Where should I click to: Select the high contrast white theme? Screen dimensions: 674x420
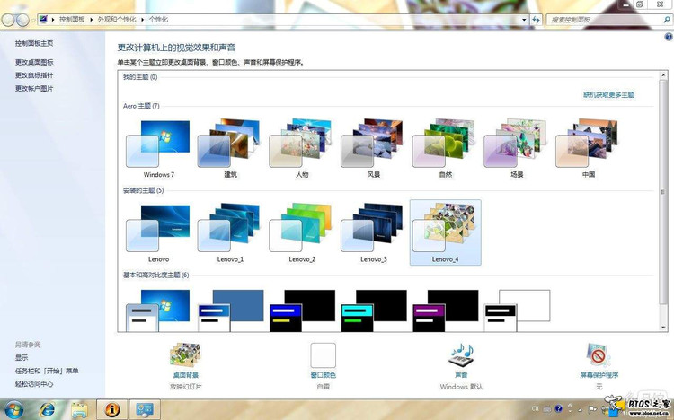517,310
